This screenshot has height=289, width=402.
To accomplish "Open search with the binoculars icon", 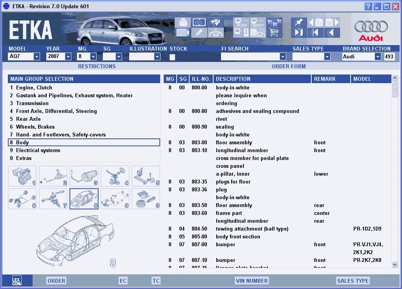I will [x=216, y=22].
